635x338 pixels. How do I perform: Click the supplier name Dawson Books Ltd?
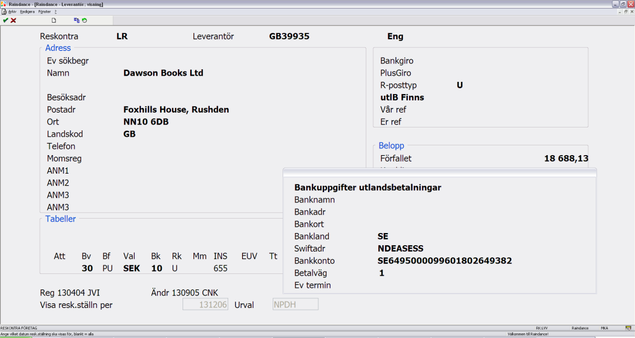(163, 73)
